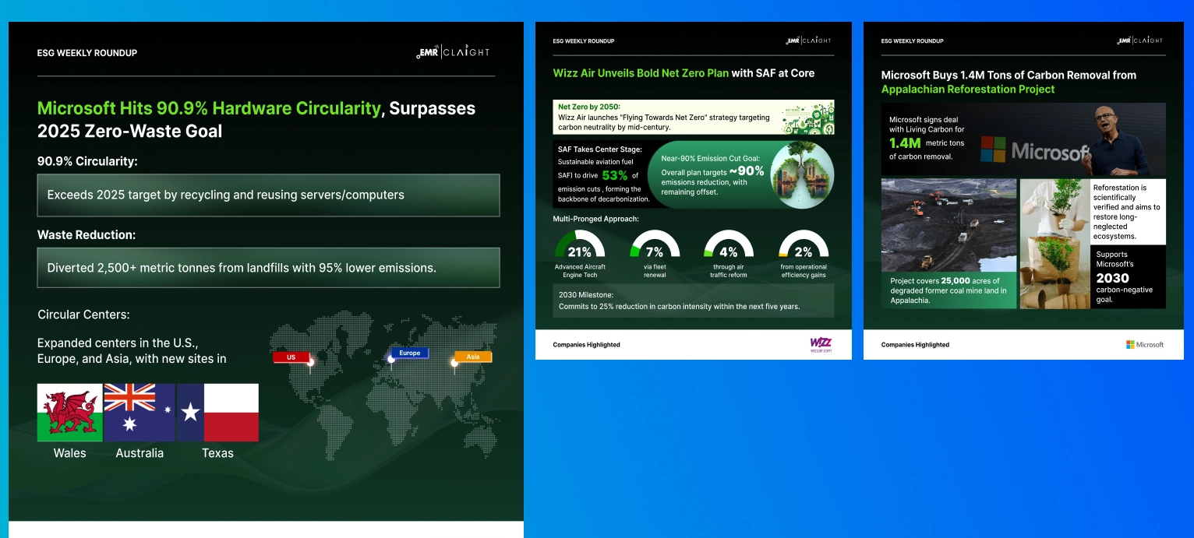Select the orange Asia map marker
The height and width of the screenshot is (538, 1194).
tap(472, 357)
